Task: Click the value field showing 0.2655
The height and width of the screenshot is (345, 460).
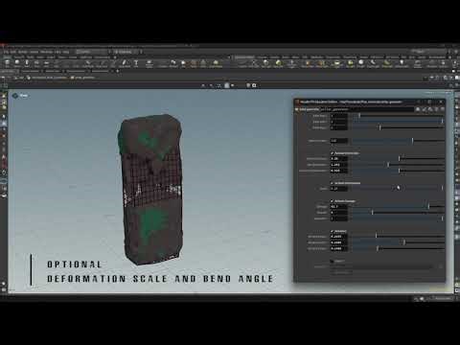Action: coord(339,237)
